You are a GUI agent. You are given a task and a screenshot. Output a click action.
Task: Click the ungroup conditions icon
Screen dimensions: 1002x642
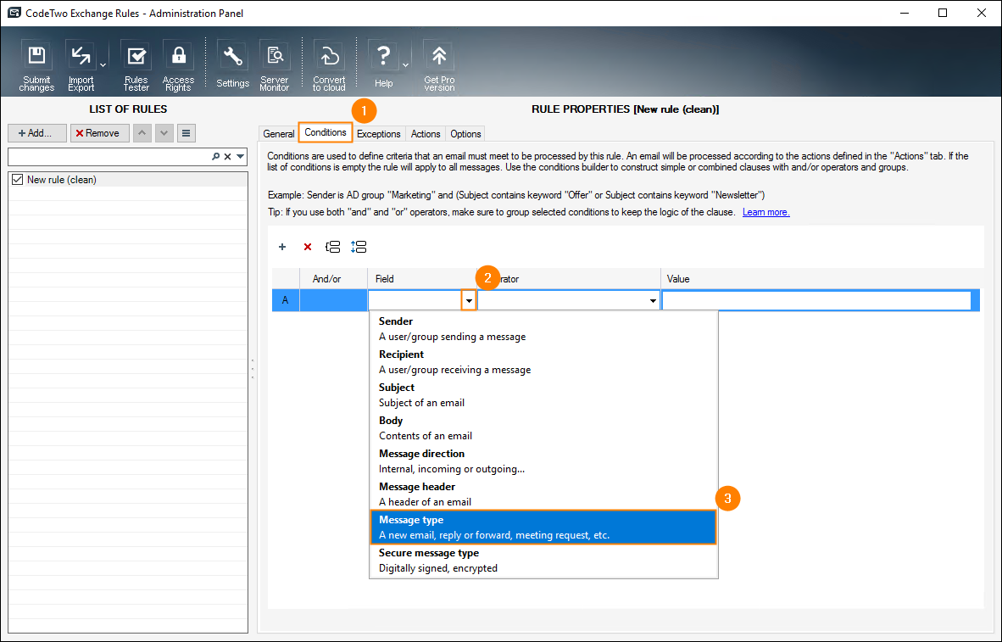tap(359, 247)
